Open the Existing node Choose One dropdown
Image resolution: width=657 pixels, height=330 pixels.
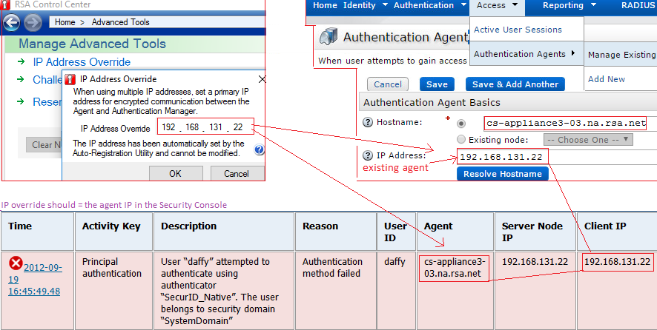point(587,139)
